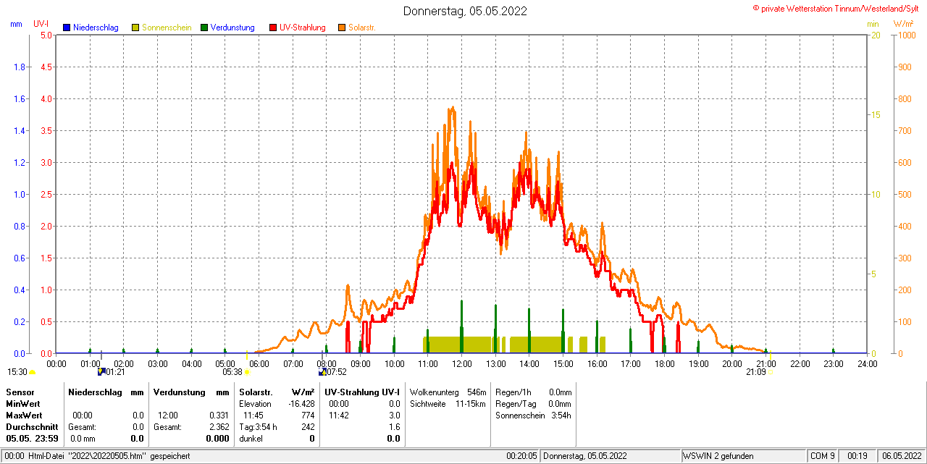Click the Verdunstung total 2.362
The height and width of the screenshot is (464, 927).
218,427
